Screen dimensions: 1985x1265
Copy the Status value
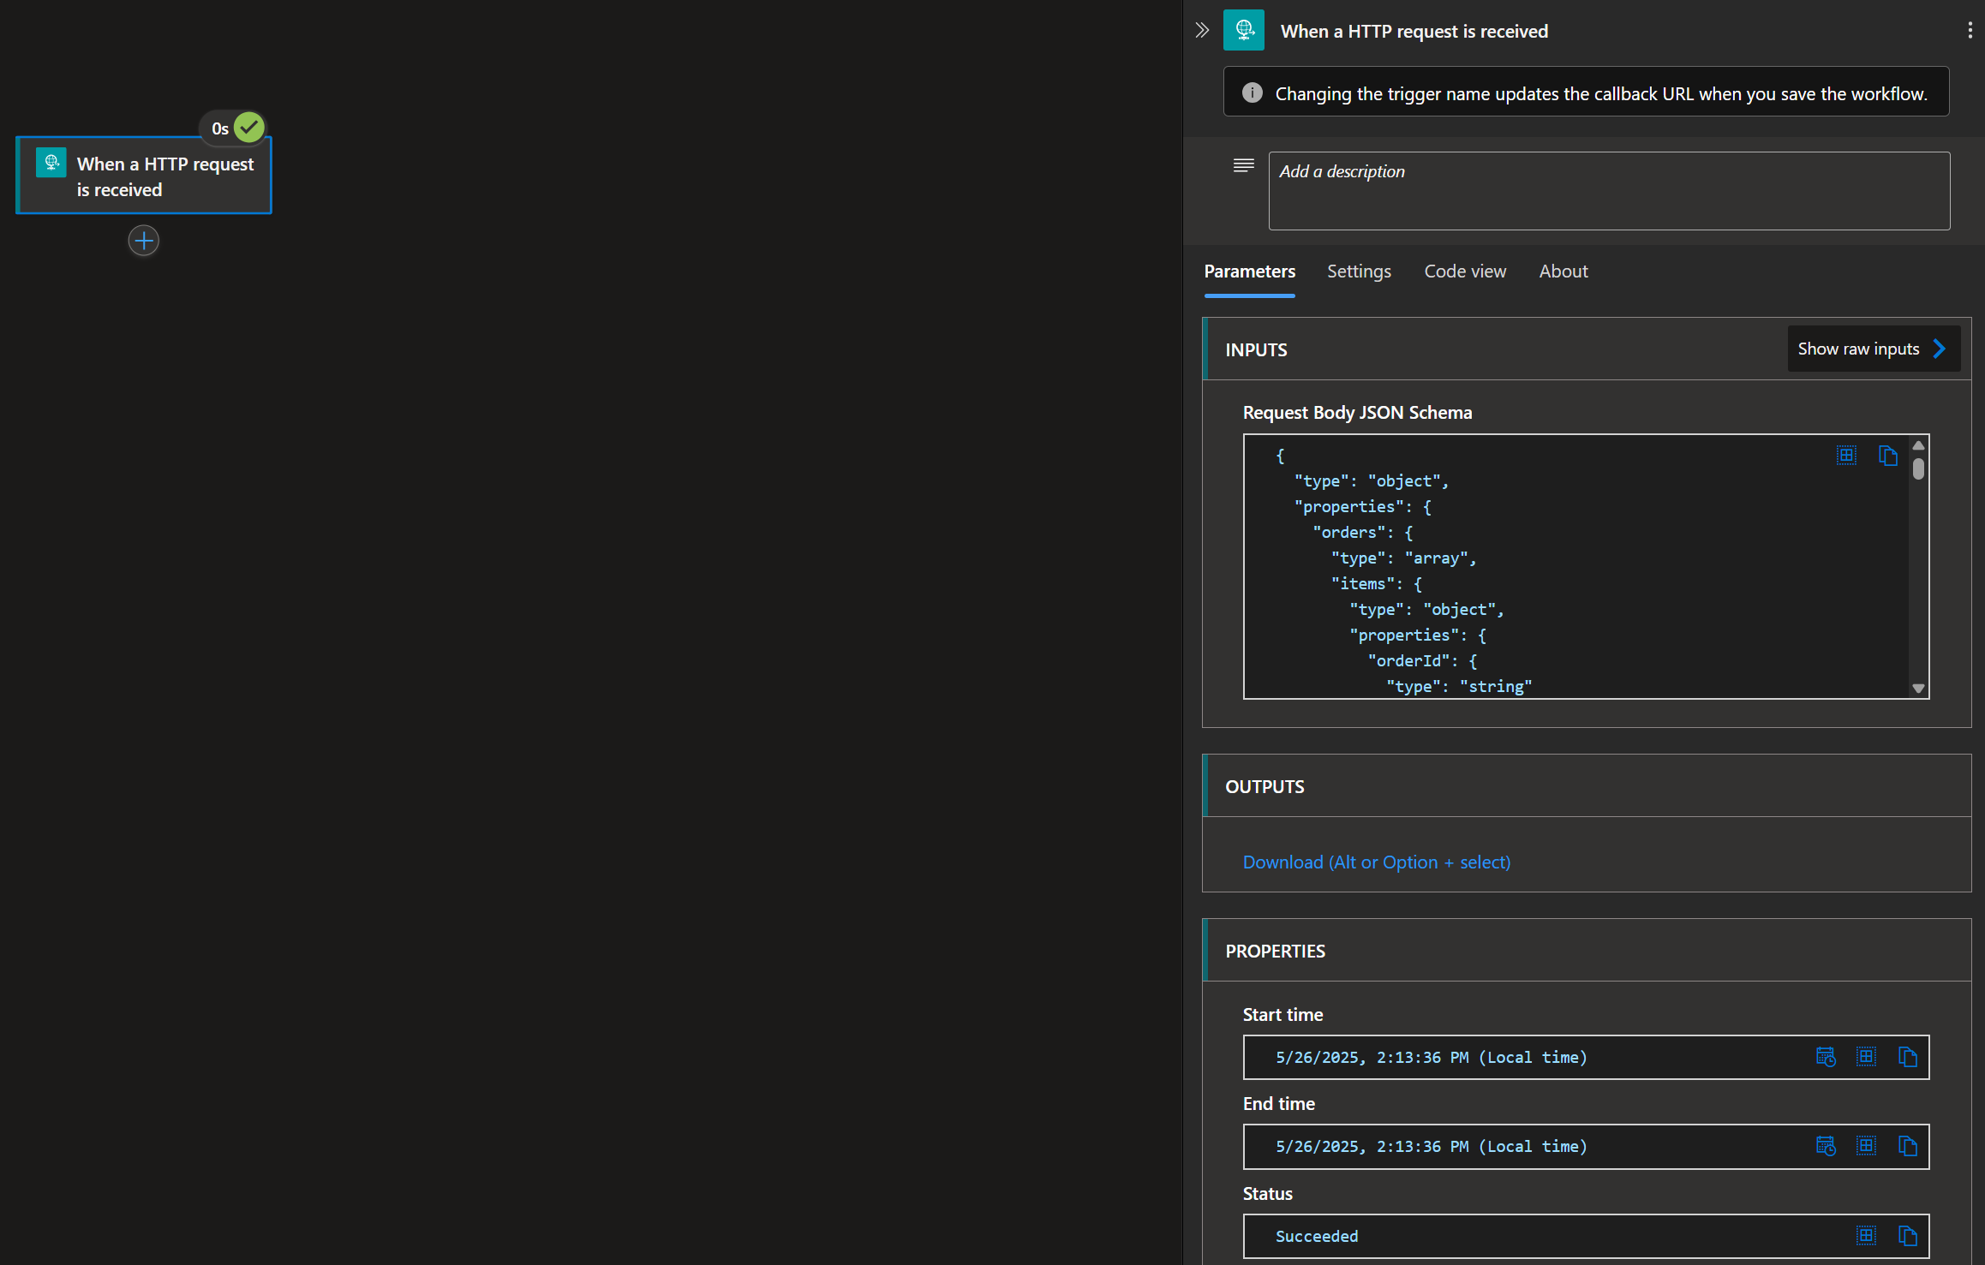[1907, 1236]
